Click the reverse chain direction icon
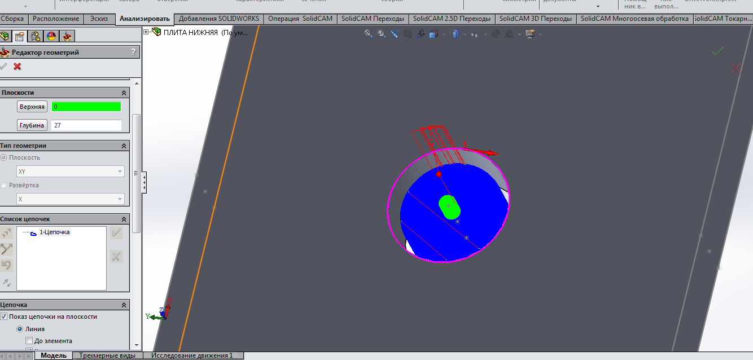Screen dimensions: 753x360 (x=6, y=249)
